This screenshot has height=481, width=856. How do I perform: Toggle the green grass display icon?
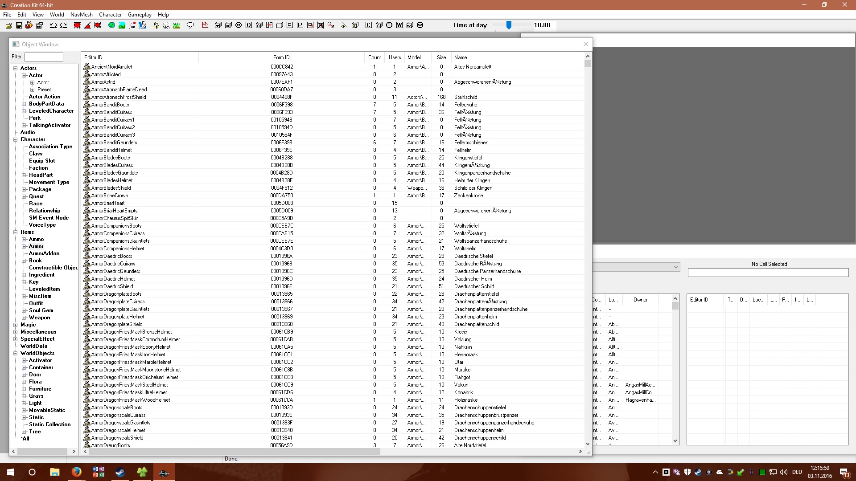click(x=177, y=25)
